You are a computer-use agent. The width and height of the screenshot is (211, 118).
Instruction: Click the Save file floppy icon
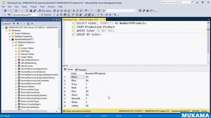31,11
